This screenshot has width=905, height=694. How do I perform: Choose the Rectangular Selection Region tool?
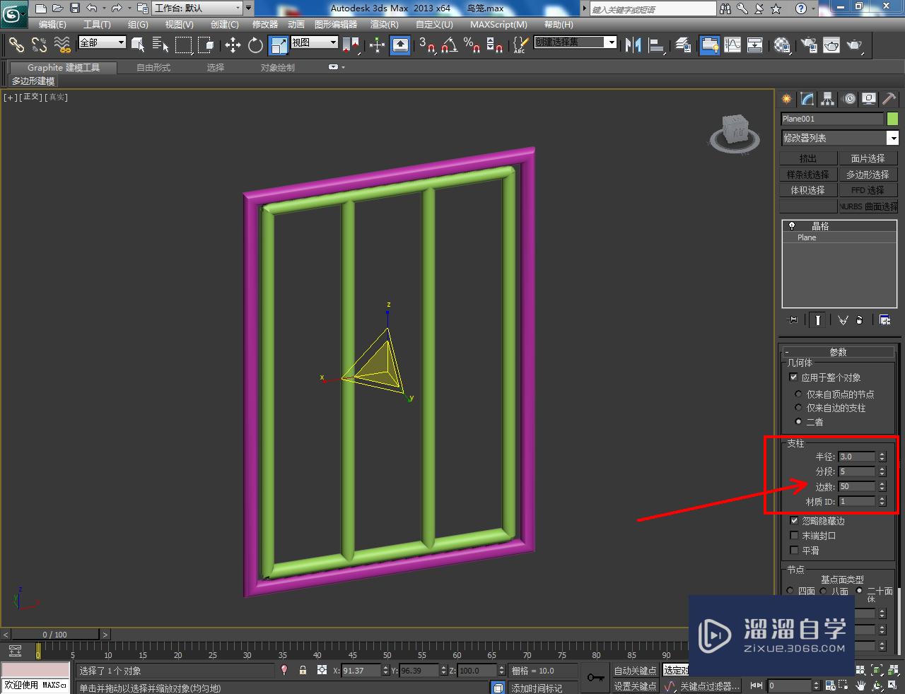pyautogui.click(x=183, y=45)
